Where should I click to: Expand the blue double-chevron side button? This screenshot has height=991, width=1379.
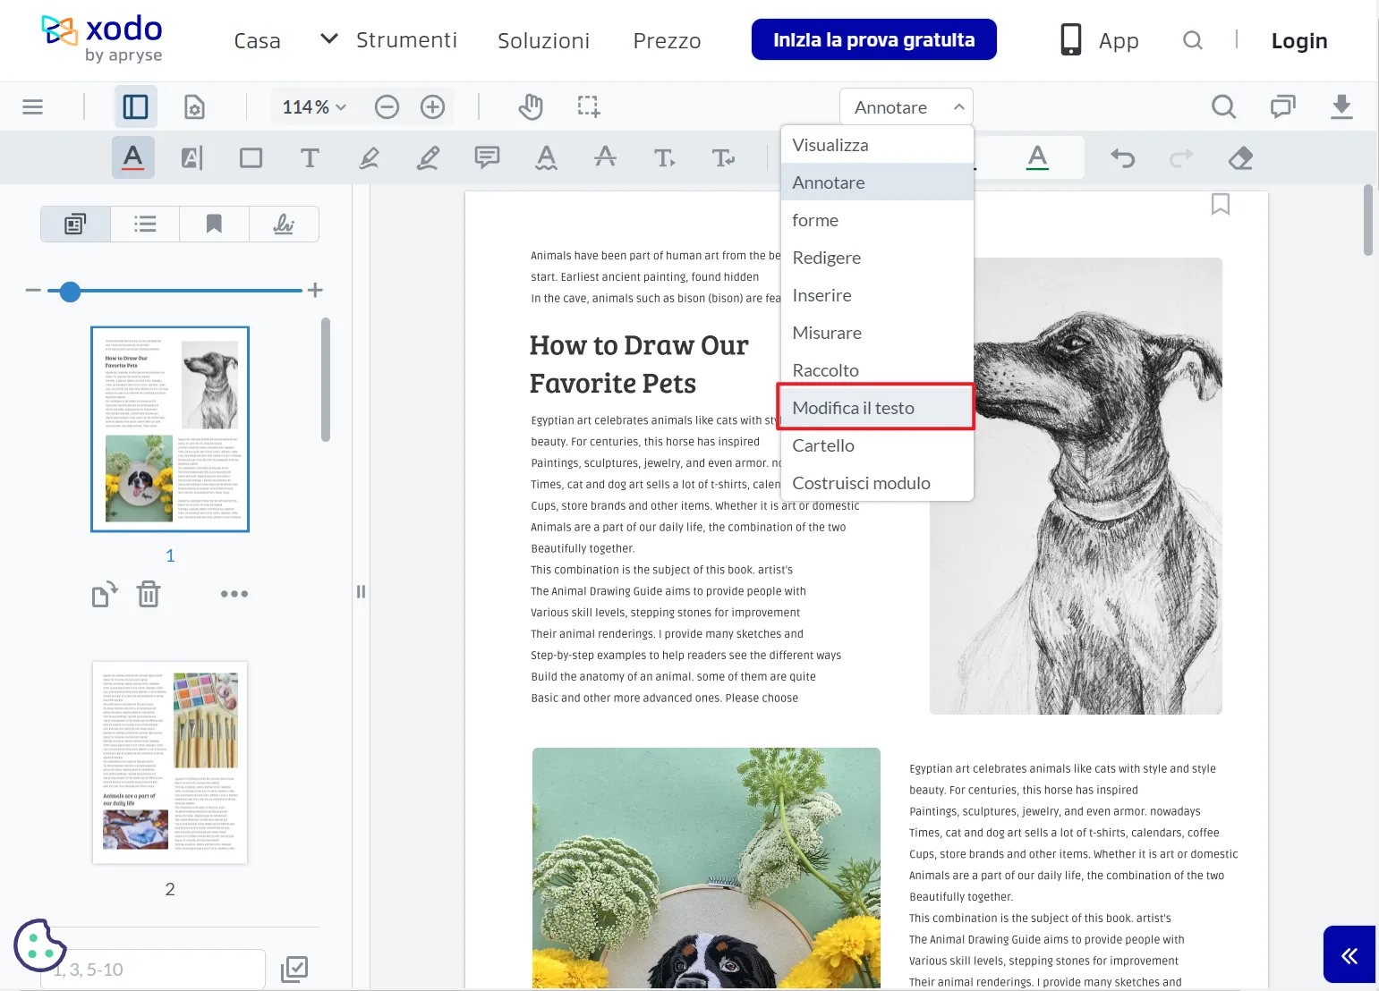1349,954
